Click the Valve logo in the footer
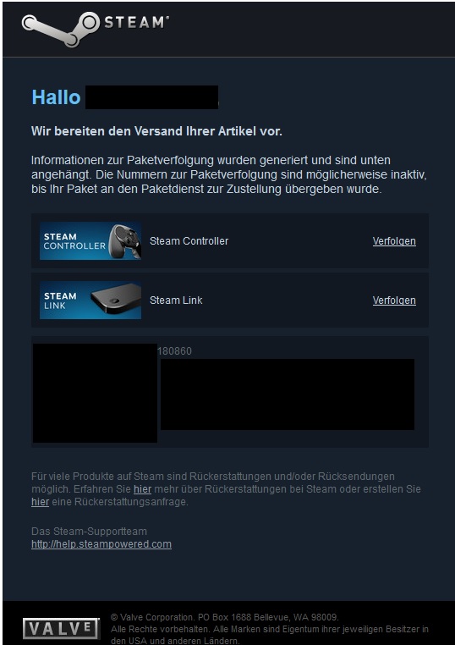The width and height of the screenshot is (455, 645). 61,628
